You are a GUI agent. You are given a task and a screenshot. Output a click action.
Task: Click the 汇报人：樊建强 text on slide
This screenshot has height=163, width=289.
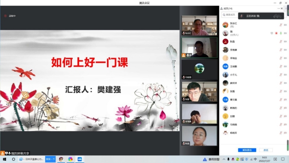pos(93,90)
